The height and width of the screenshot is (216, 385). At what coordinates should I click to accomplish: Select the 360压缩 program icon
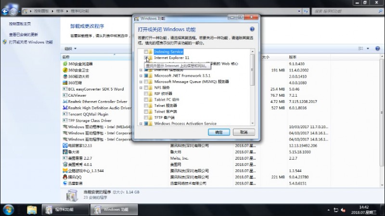(x=65, y=83)
